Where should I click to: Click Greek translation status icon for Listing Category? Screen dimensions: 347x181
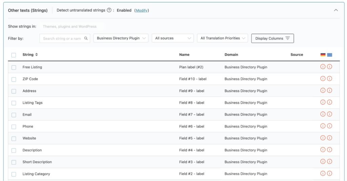tap(329, 174)
